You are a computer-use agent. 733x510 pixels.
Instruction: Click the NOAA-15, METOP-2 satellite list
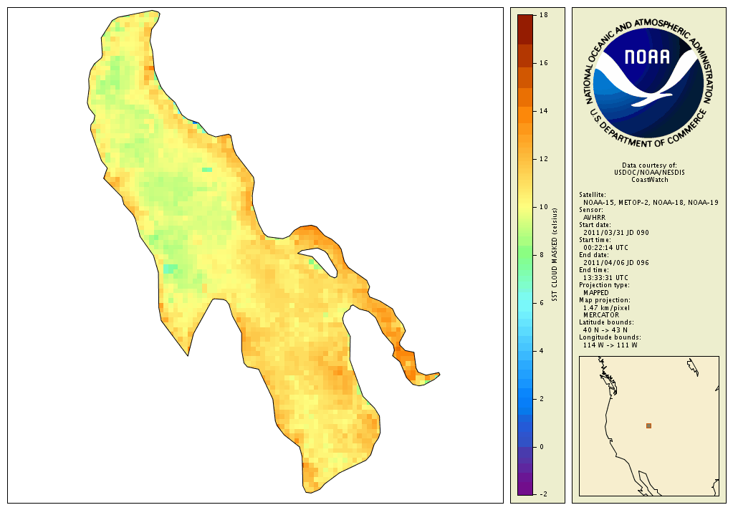(651, 203)
